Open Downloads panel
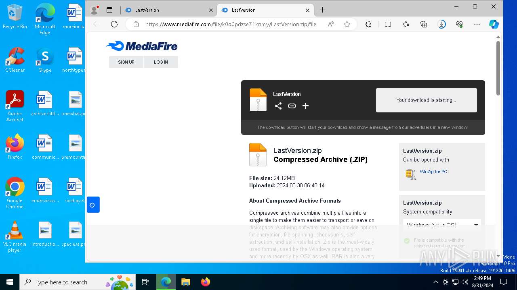 (x=441, y=24)
